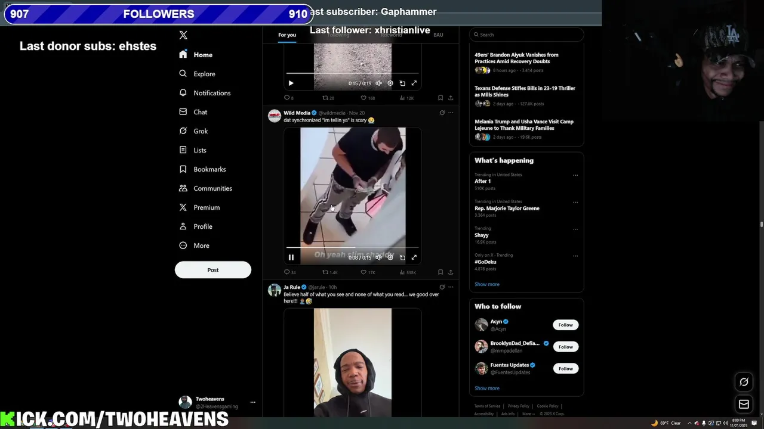The image size is (764, 429).
Task: Open Wild Media video settings gear
Action: (x=390, y=257)
